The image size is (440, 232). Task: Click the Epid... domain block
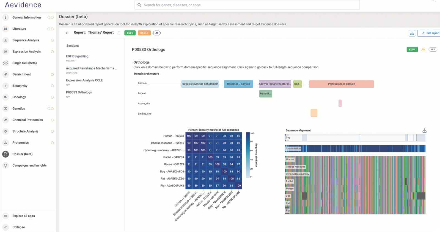[x=298, y=84]
